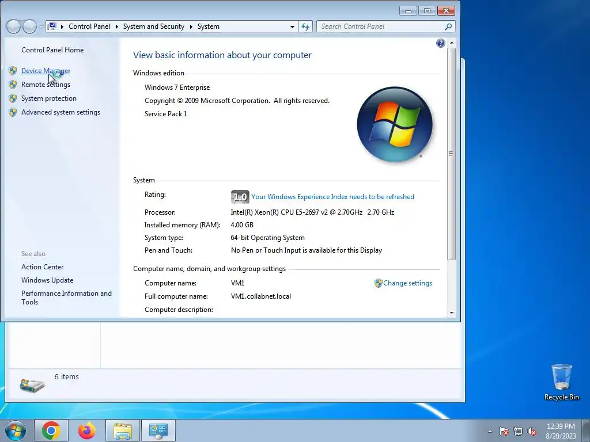Close the System window

point(446,10)
